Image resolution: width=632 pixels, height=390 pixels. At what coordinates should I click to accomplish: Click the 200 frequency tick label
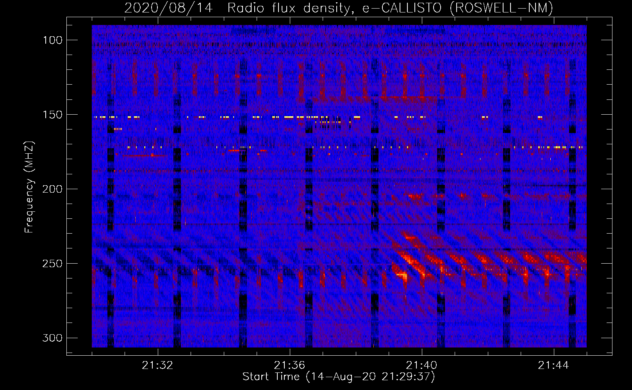52,189
